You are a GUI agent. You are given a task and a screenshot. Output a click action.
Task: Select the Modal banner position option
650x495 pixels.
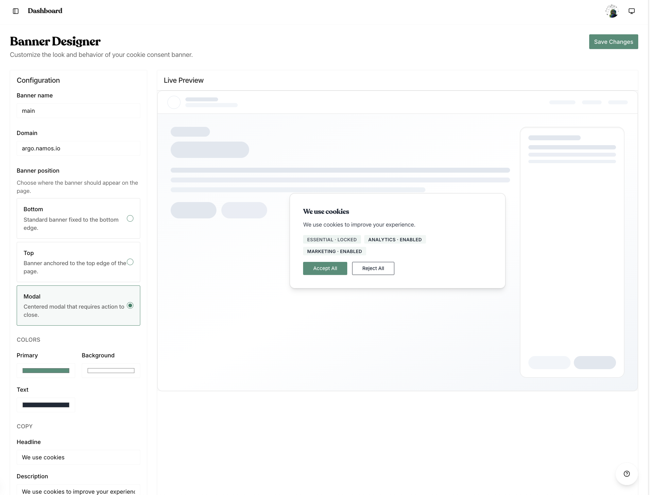130,305
